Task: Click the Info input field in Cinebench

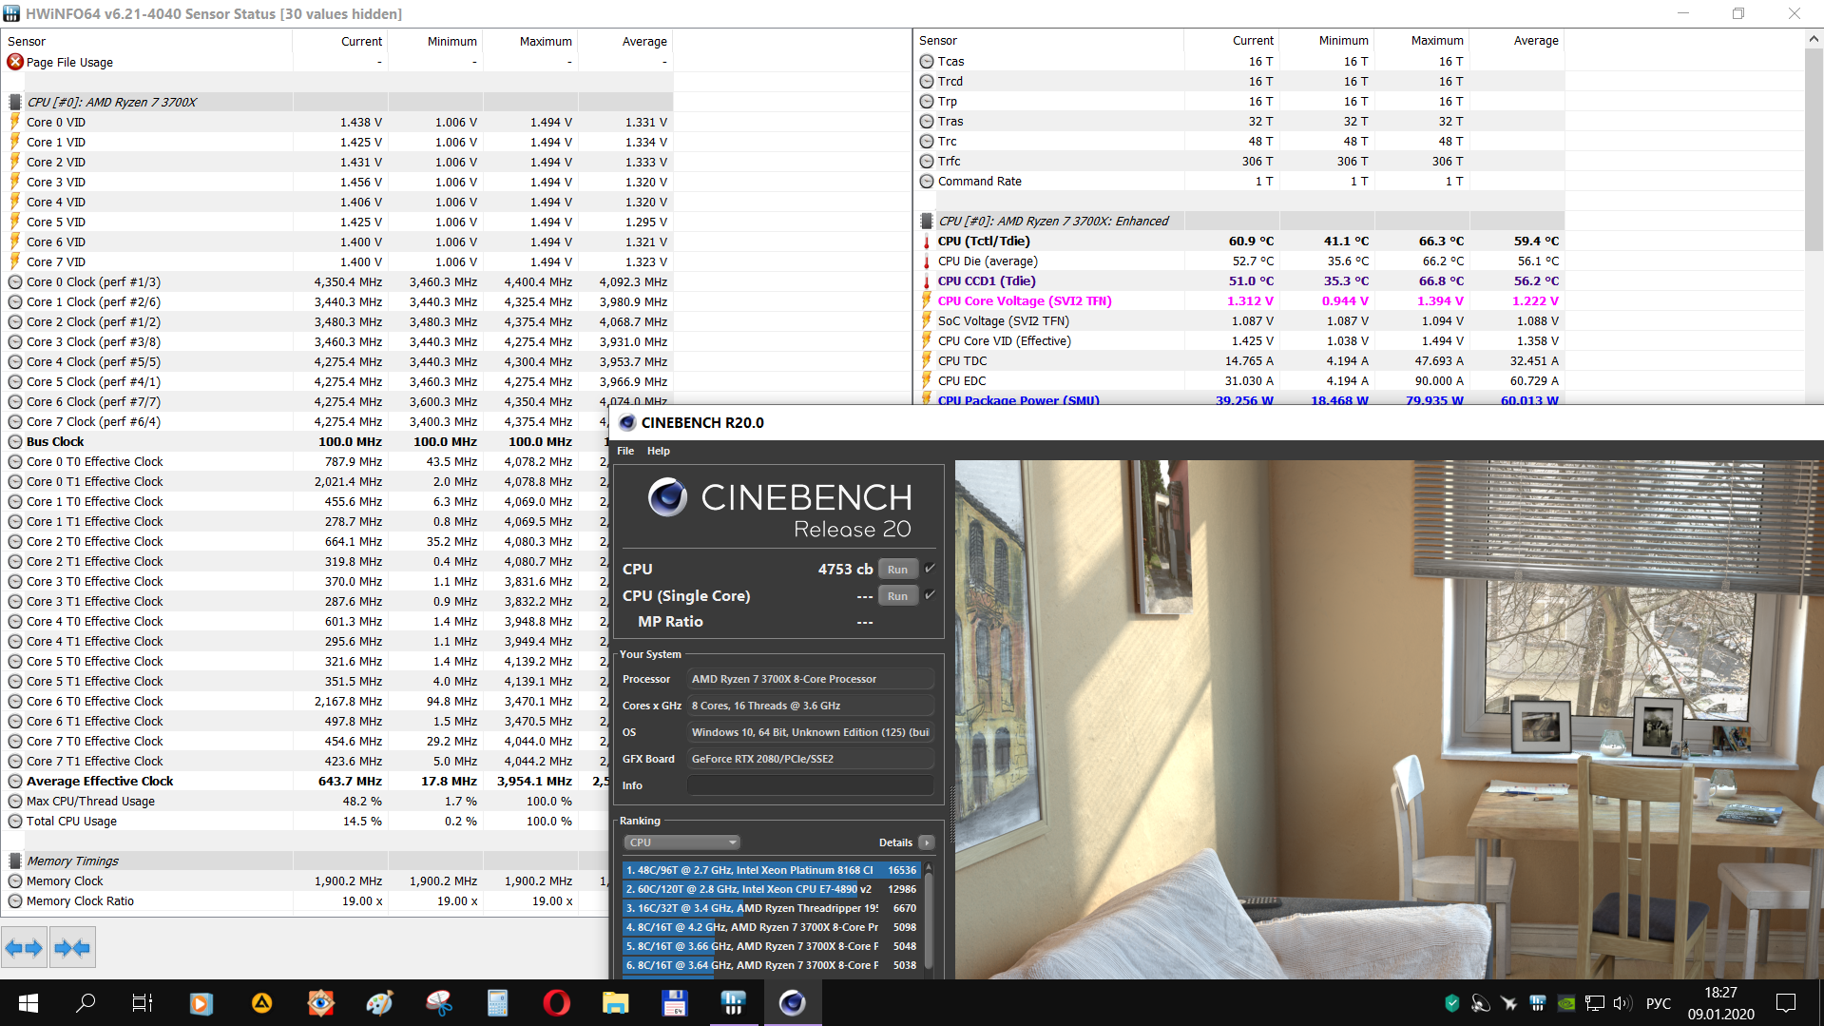Action: click(810, 785)
